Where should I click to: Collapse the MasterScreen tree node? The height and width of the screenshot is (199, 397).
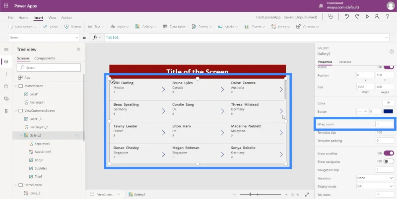[x=16, y=86]
